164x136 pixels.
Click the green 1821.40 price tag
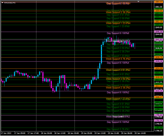point(159,73)
